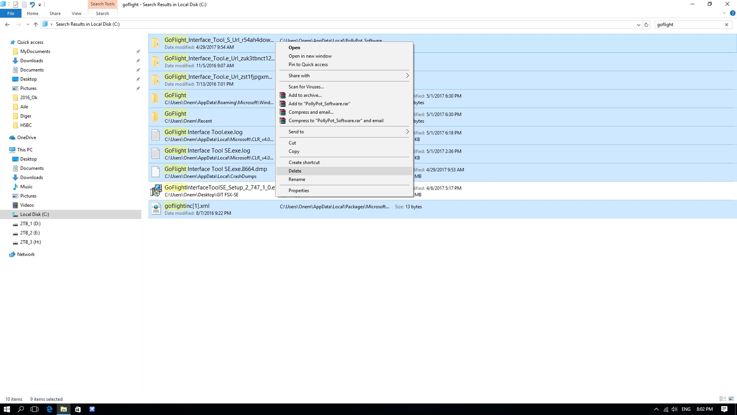The width and height of the screenshot is (737, 415).
Task: Open Videos under This PC
Action: coord(27,205)
